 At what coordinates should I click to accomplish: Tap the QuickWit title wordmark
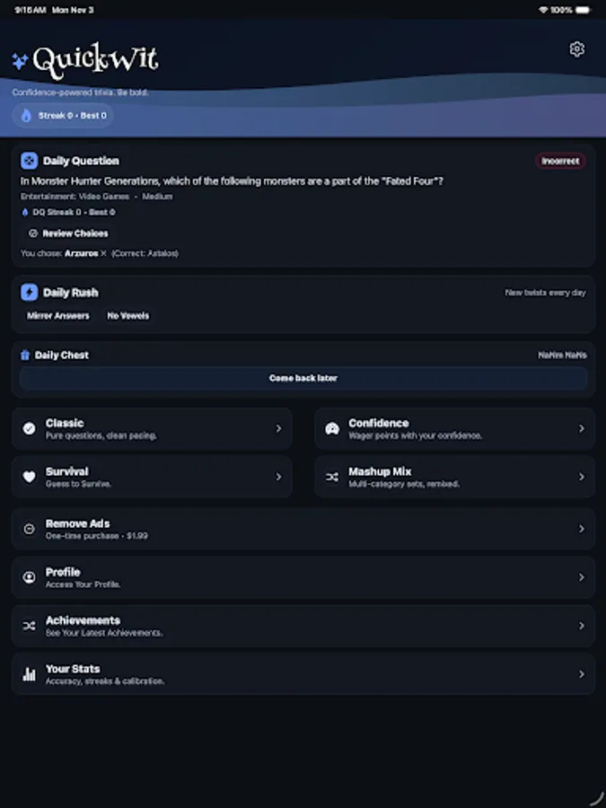pos(95,61)
